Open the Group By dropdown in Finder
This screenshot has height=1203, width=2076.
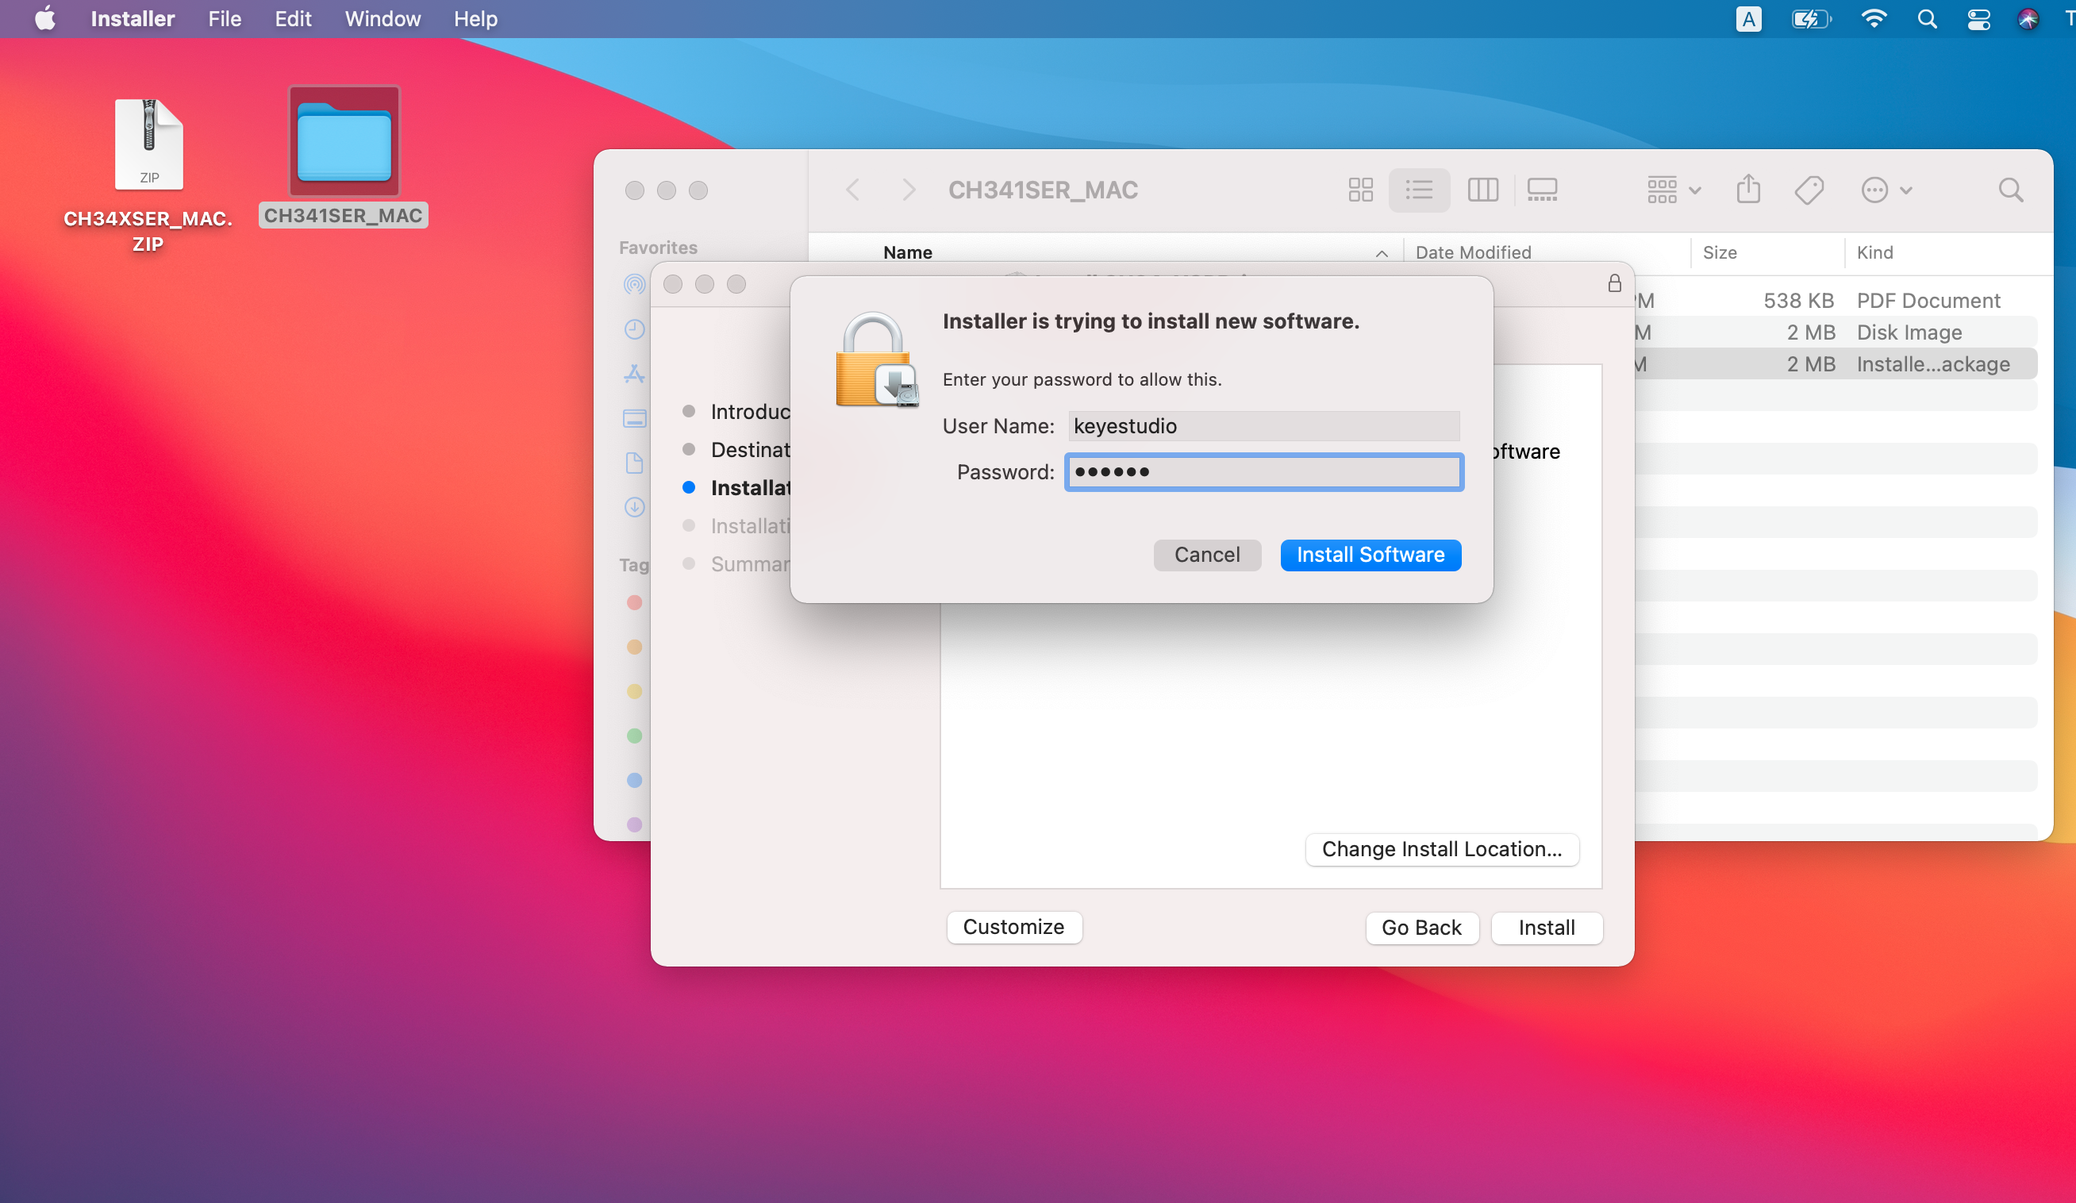tap(1673, 190)
